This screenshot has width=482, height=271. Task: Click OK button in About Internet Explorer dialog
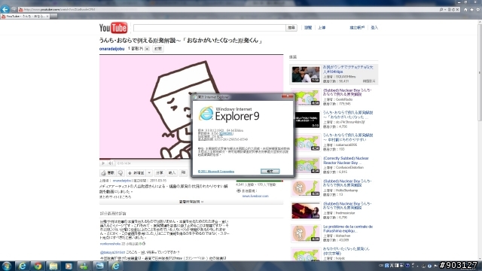[x=270, y=171]
